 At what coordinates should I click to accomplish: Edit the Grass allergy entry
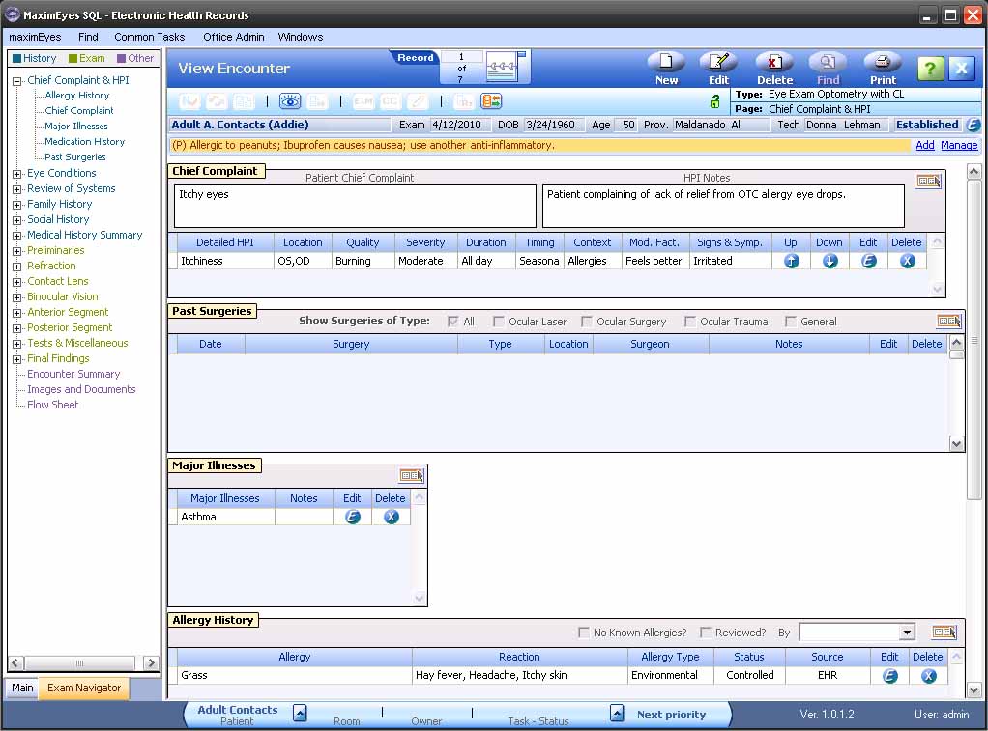890,676
